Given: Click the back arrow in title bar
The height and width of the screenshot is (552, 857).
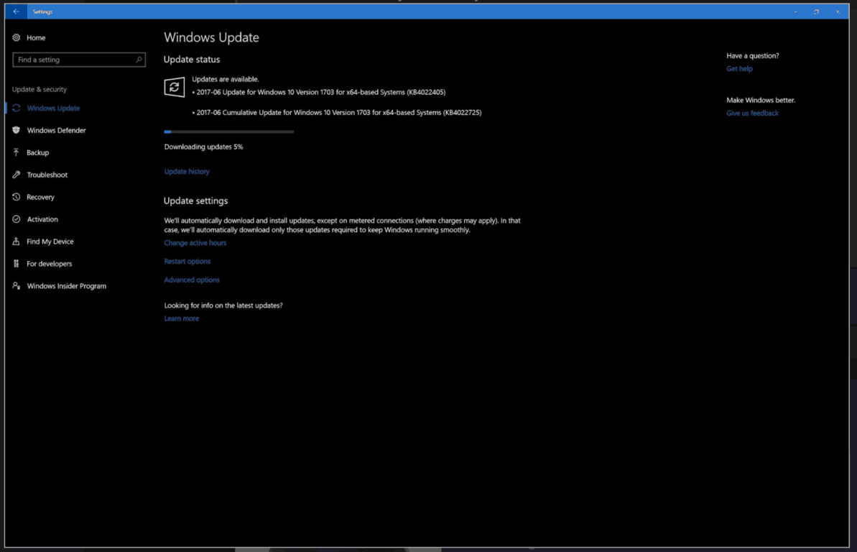Looking at the screenshot, I should point(16,11).
